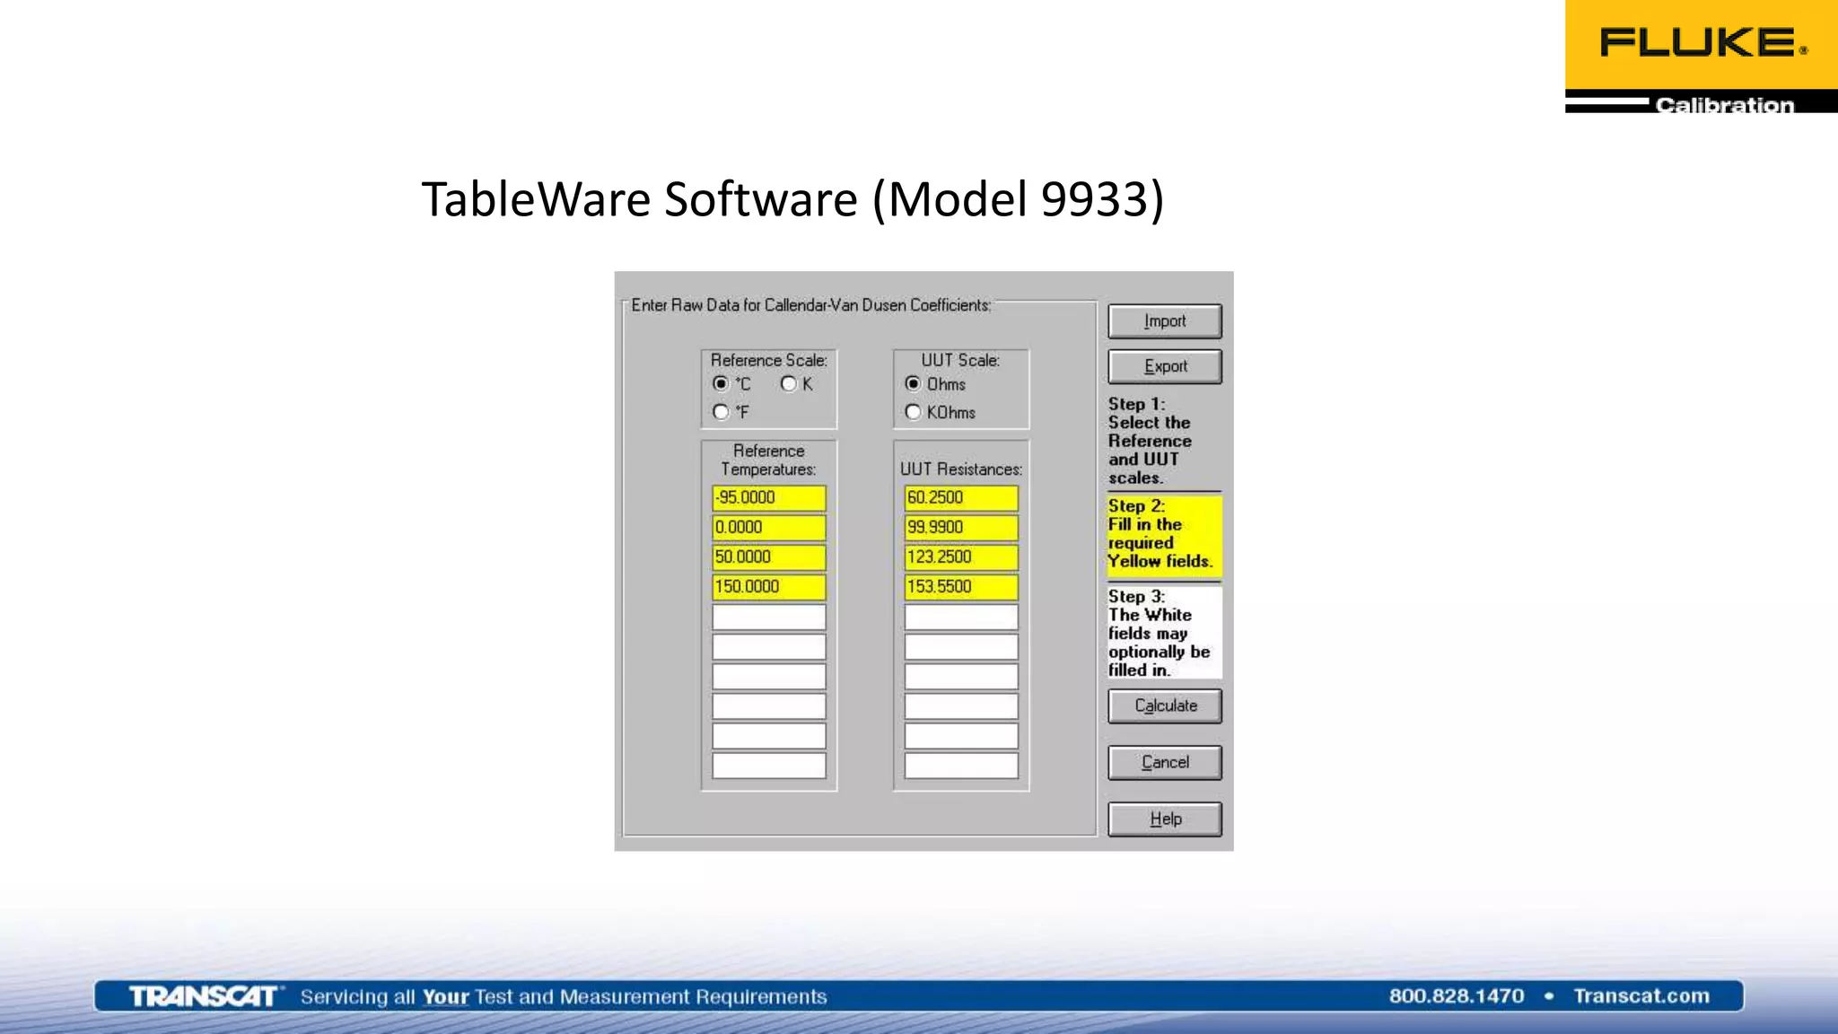Viewport: 1838px width, 1034px height.
Task: Click the Reference Temperatures label
Action: point(769,460)
